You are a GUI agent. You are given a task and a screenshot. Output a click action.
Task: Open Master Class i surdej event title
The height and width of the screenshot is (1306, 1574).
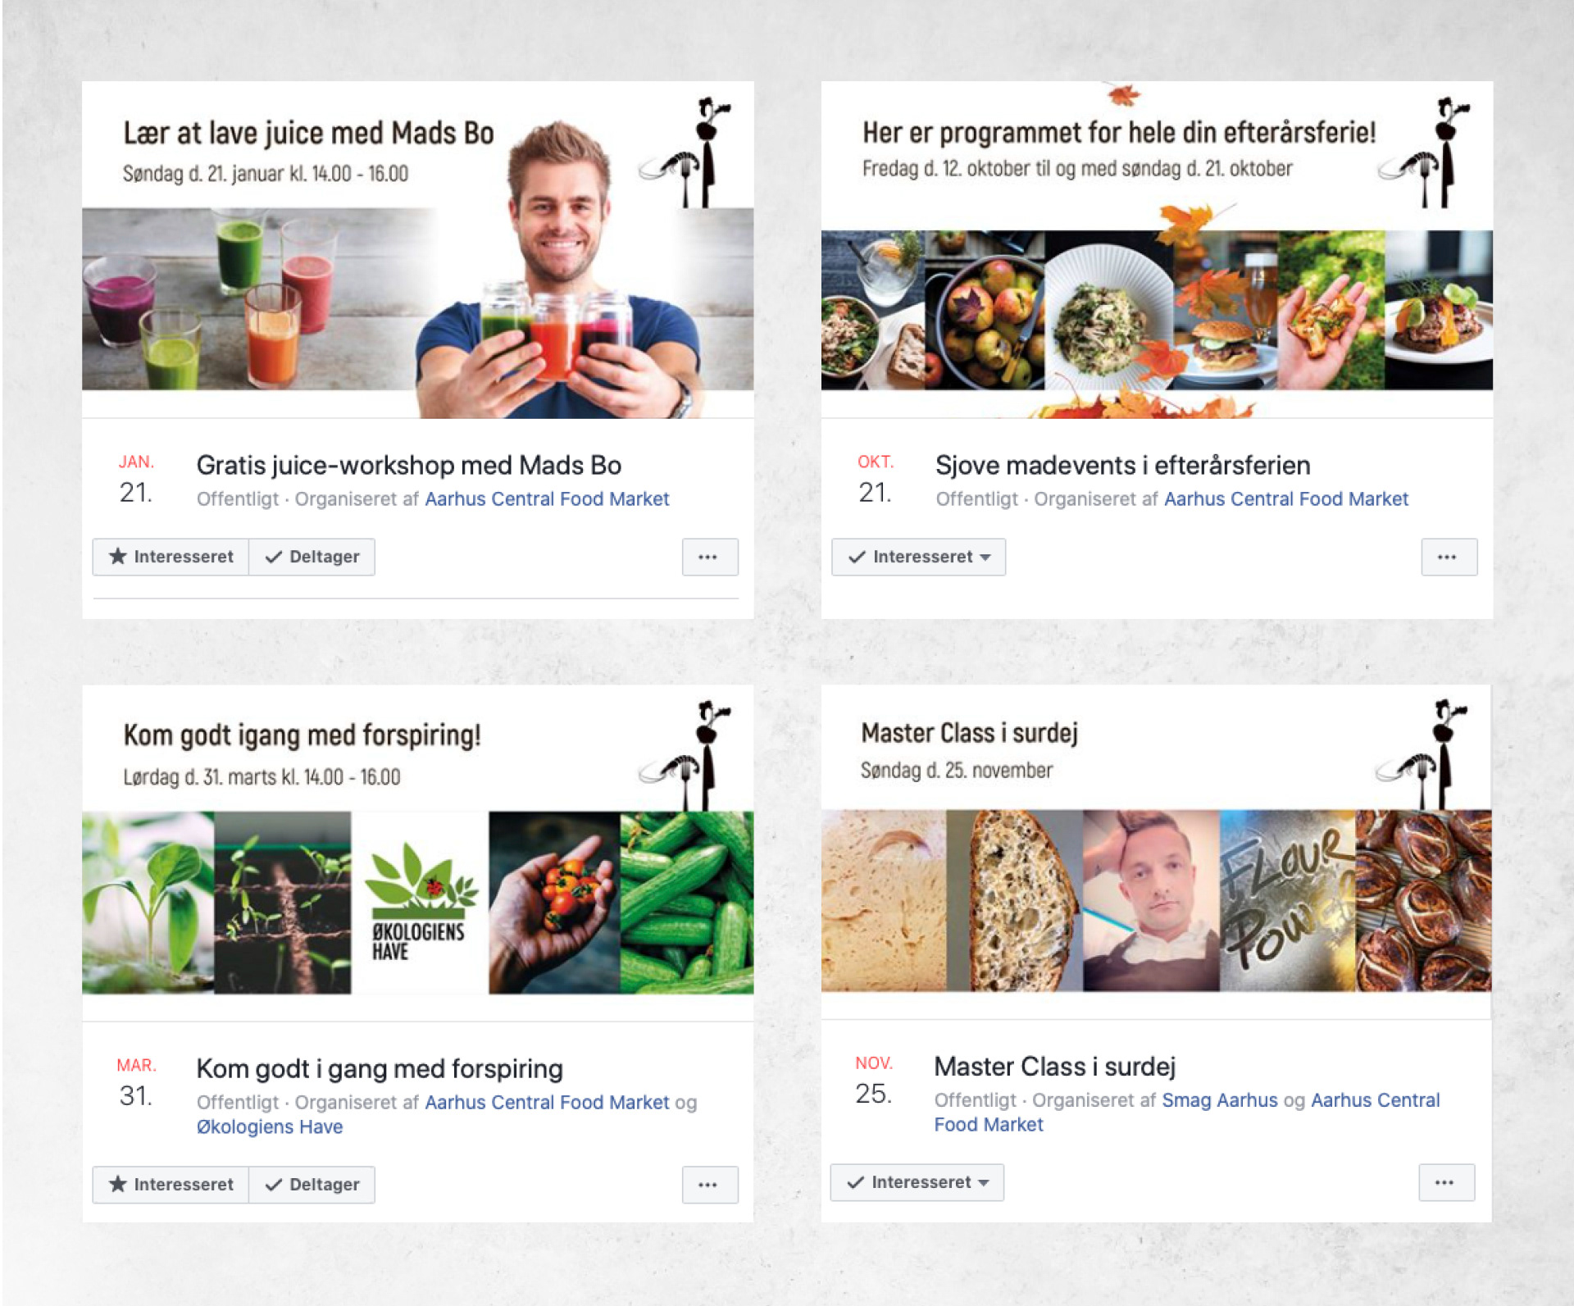(1054, 1066)
